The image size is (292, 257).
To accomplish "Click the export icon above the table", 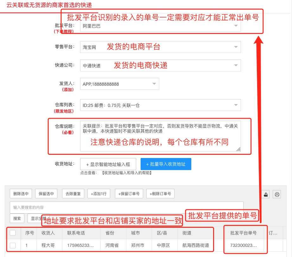I will (266, 194).
